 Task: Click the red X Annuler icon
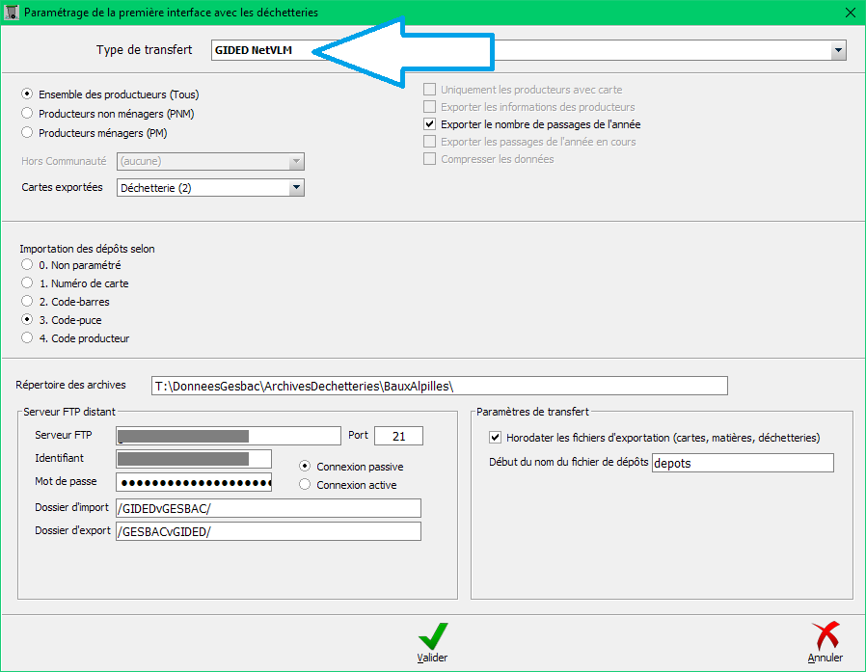tap(825, 635)
